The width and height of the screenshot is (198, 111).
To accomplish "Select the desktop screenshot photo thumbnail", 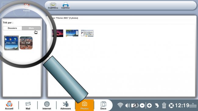I will coord(72,33).
